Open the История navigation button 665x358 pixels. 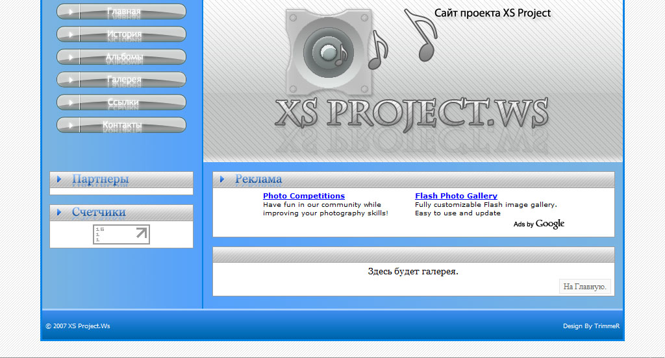tap(121, 34)
